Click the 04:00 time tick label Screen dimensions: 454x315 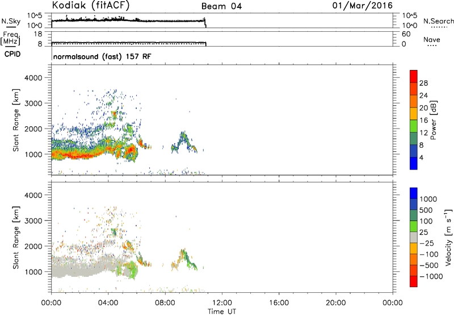click(108, 303)
